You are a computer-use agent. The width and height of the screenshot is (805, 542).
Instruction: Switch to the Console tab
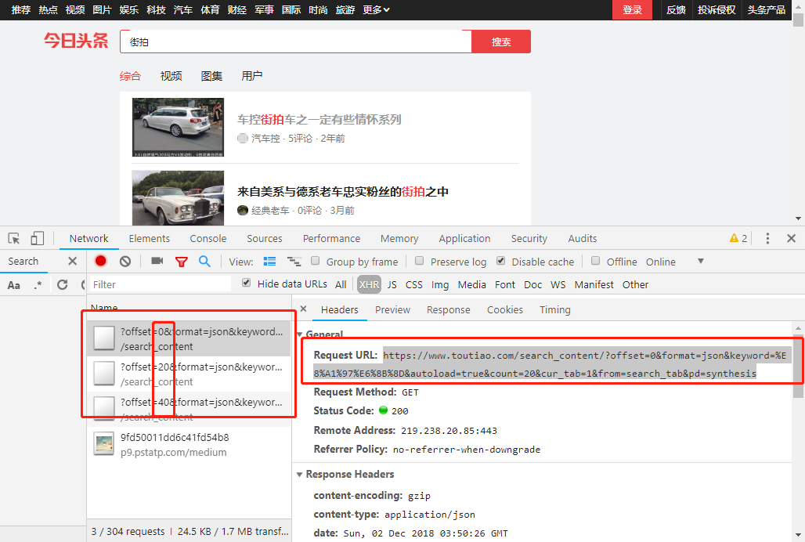point(208,238)
